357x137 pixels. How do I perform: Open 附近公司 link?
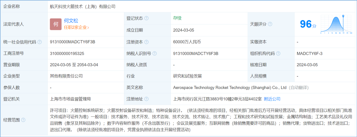(x=272, y=99)
